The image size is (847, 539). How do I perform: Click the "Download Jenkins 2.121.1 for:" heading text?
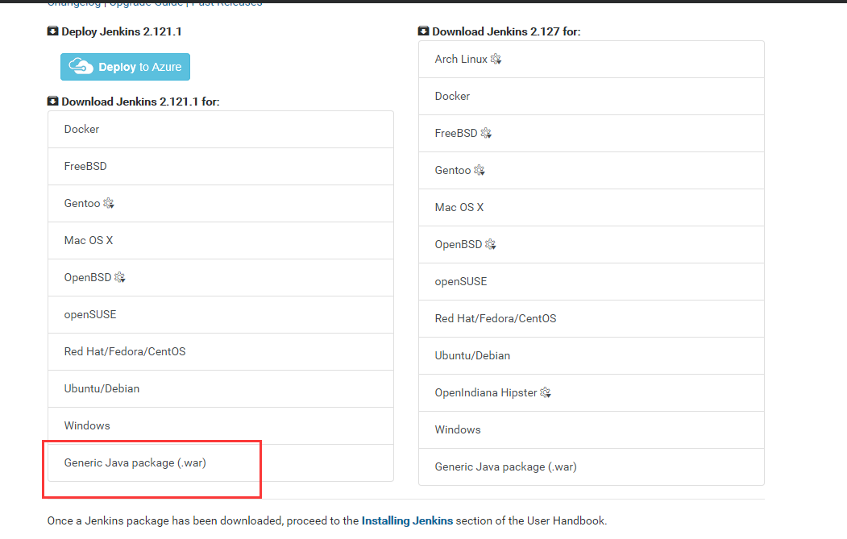click(140, 102)
